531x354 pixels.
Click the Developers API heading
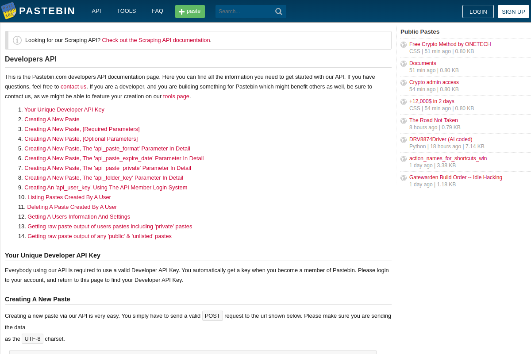pyautogui.click(x=31, y=59)
